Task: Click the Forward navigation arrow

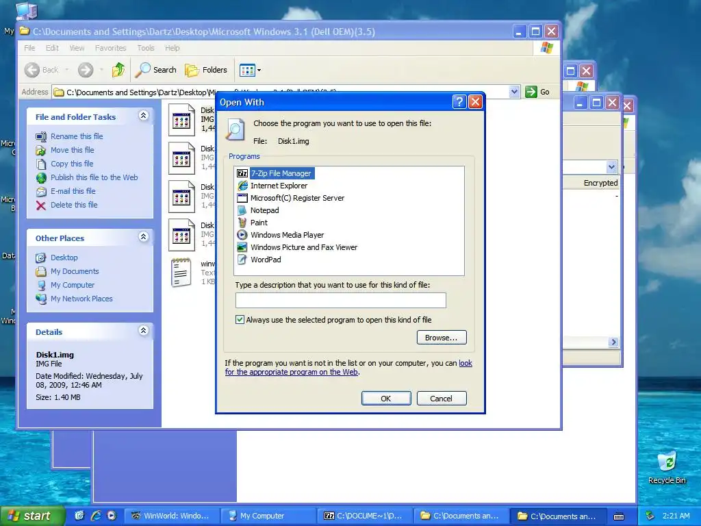Action: click(x=86, y=70)
